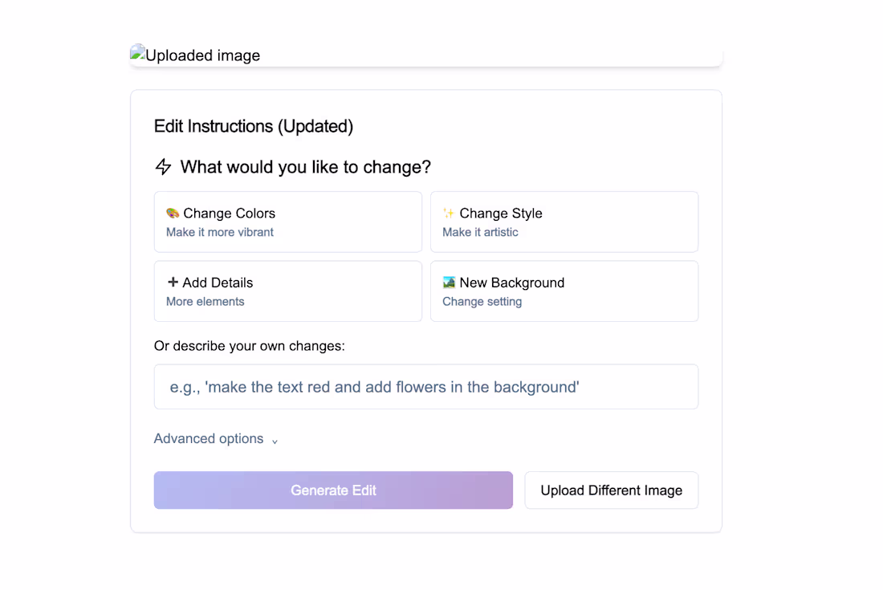Click the landscape icon on New Background
The width and height of the screenshot is (883, 590).
tap(449, 283)
